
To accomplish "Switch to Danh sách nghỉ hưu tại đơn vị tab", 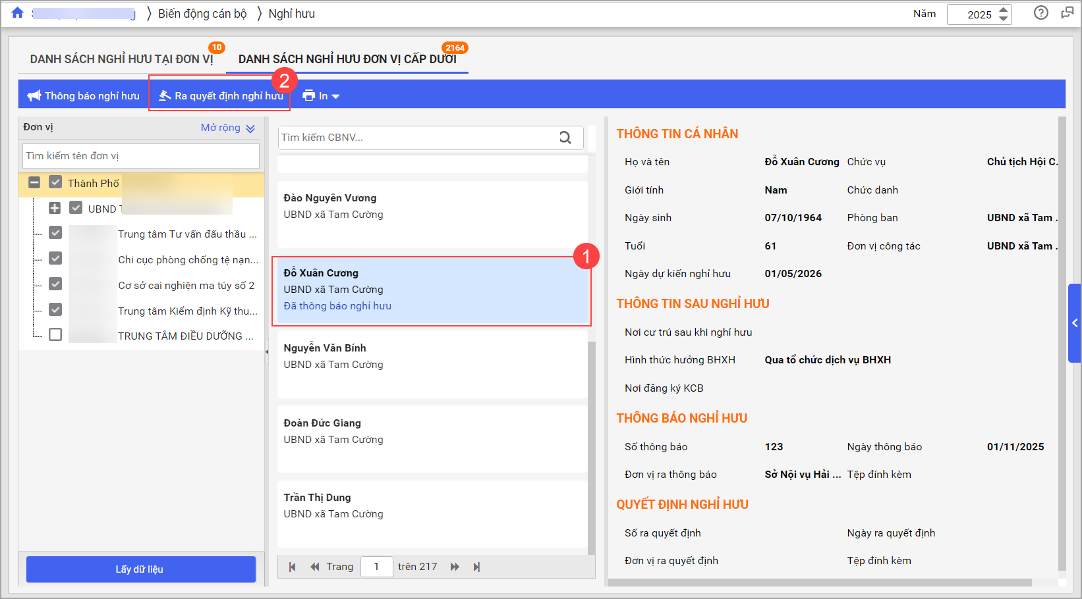I will click(121, 59).
